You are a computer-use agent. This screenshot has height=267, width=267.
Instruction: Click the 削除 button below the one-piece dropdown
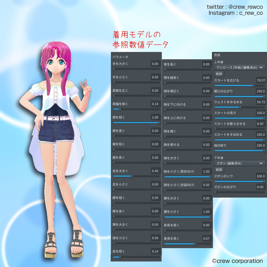coord(219,74)
